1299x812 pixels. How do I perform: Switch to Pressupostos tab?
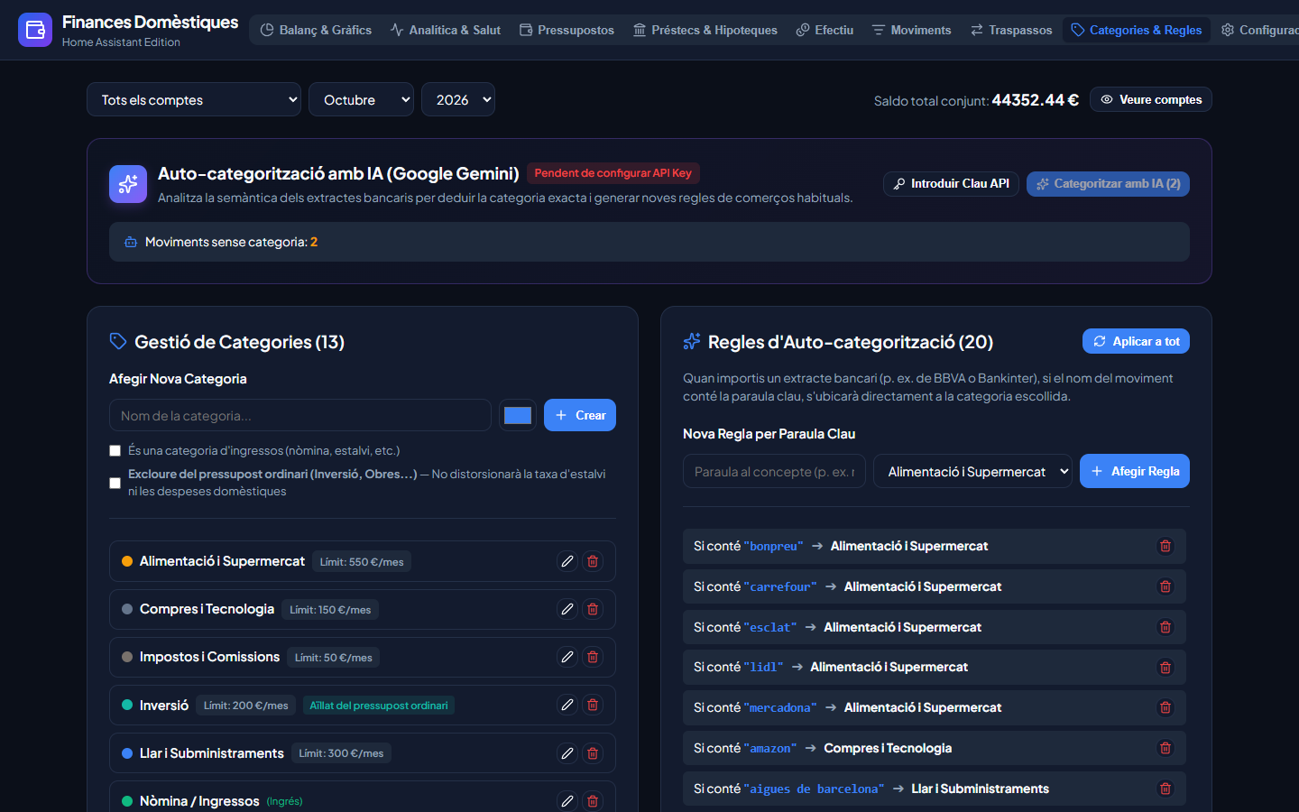567,30
